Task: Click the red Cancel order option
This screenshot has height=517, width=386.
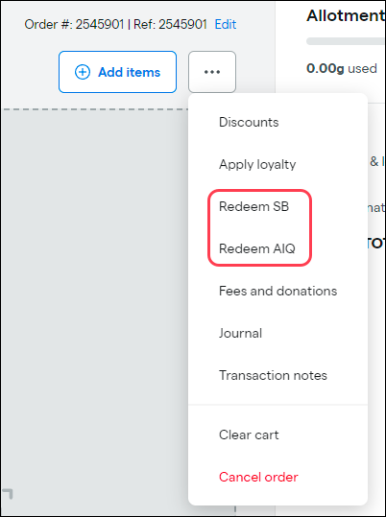Action: click(x=258, y=477)
